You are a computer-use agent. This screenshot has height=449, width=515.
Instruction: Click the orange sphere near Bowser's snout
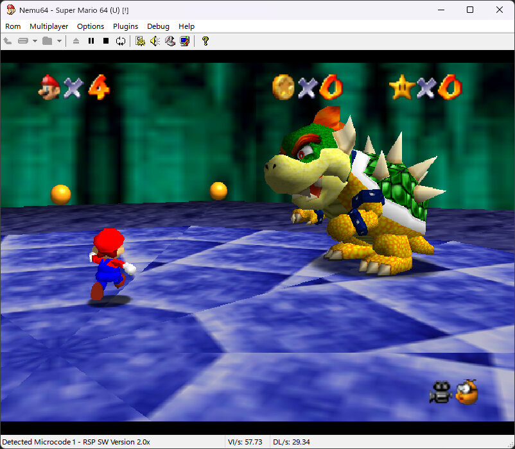point(218,191)
